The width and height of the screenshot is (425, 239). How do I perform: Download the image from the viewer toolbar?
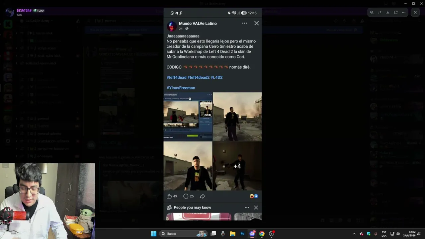[388, 12]
